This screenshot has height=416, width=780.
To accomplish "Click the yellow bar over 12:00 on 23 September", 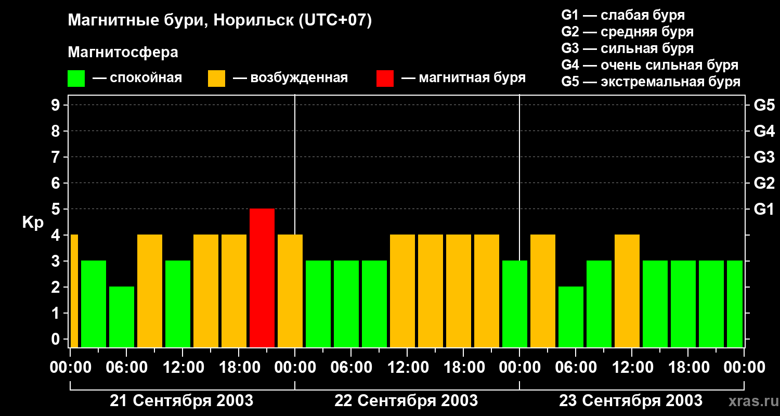I will [x=627, y=291].
